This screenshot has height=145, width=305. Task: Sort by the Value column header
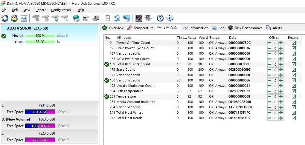192,38
